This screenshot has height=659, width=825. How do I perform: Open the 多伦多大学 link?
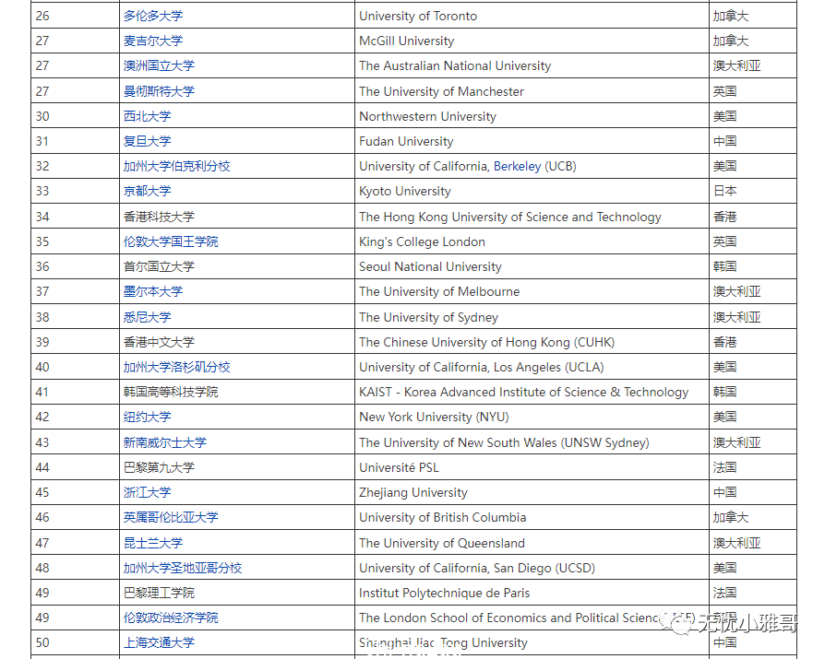152,16
